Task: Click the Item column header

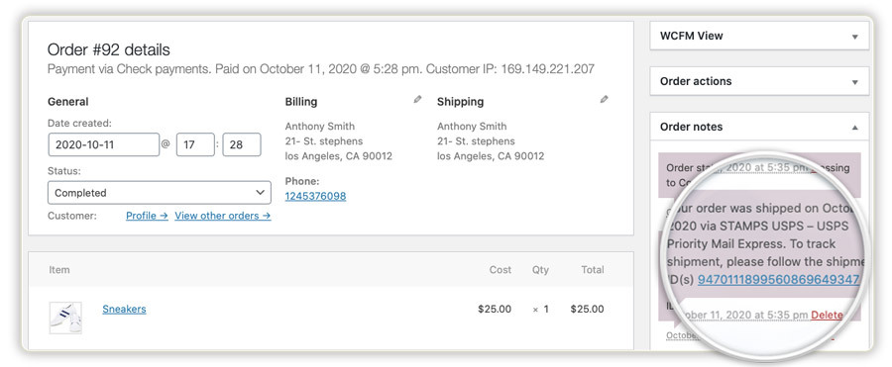Action: (59, 270)
